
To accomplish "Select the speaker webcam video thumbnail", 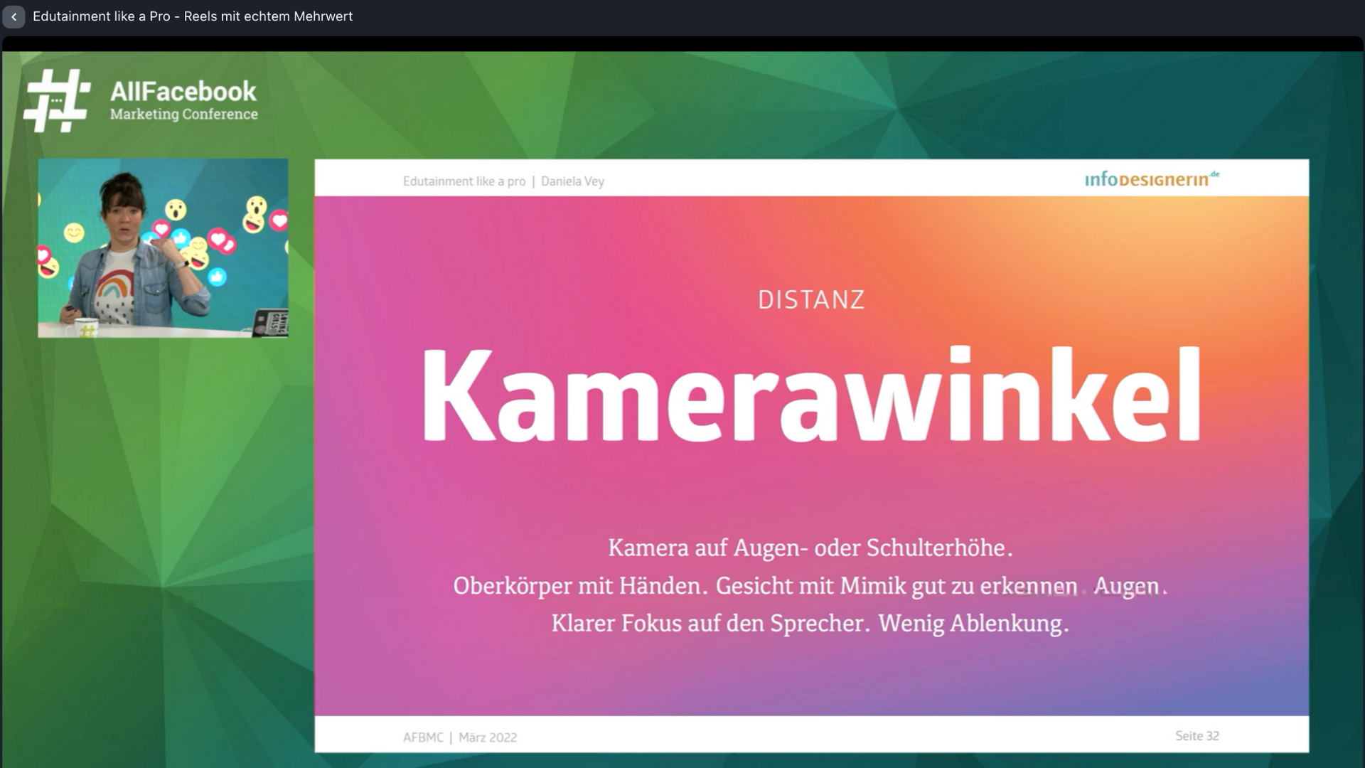I will [x=163, y=248].
